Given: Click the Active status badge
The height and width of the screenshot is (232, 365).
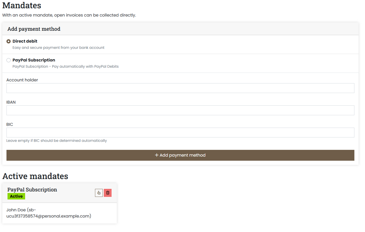Looking at the screenshot, I should (x=16, y=196).
